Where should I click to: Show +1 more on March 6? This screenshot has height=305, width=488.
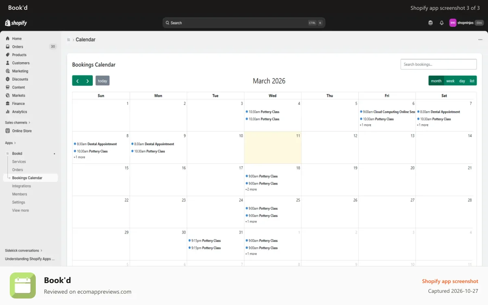pyautogui.click(x=366, y=125)
